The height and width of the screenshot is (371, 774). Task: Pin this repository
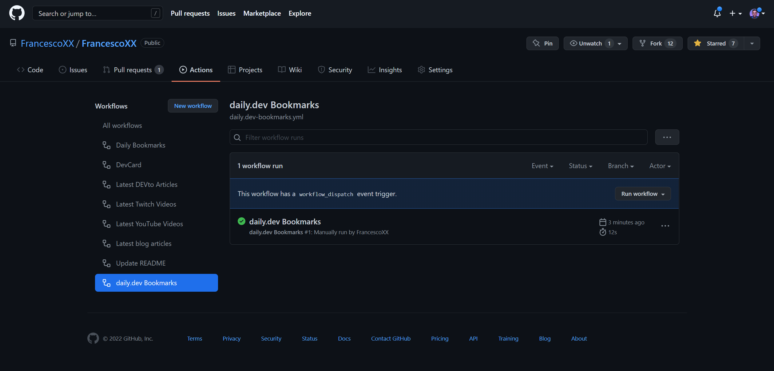pos(542,43)
